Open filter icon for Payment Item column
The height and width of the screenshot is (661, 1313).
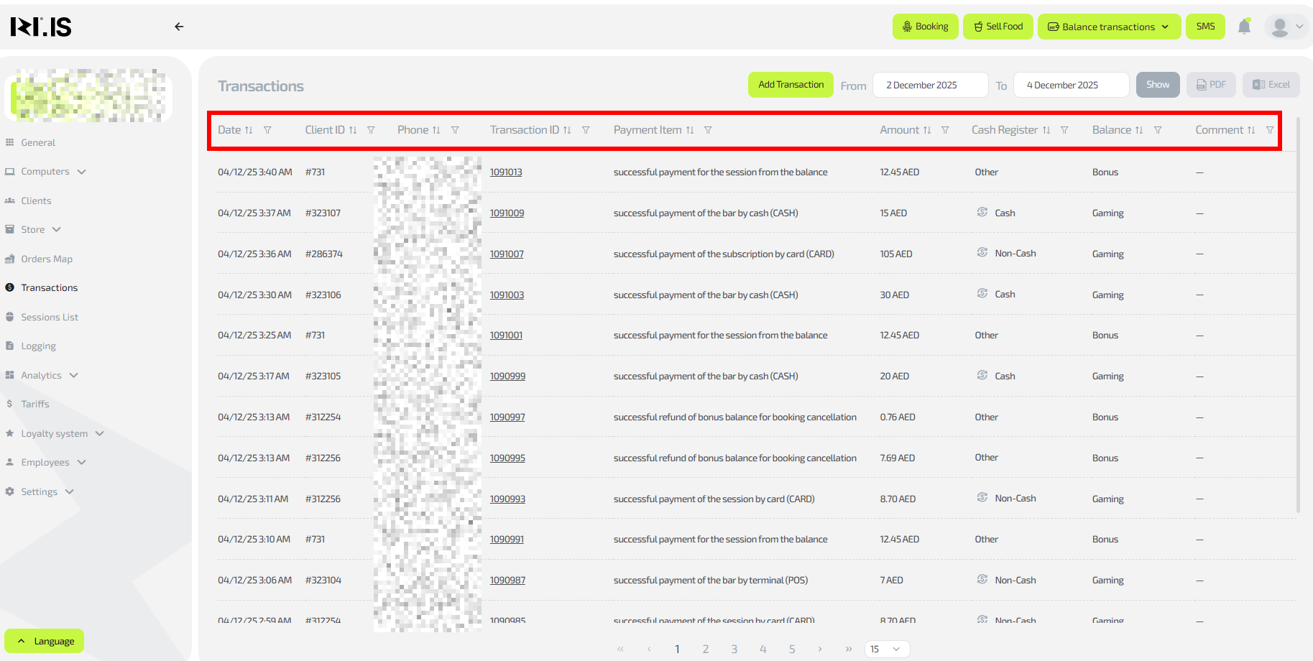(708, 130)
